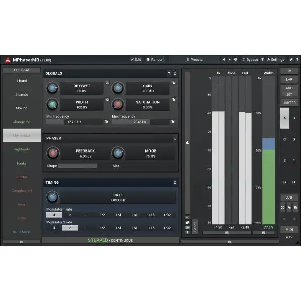Screen dimensions: 301x301
Task: Select preset slot B
Action: click(294, 118)
